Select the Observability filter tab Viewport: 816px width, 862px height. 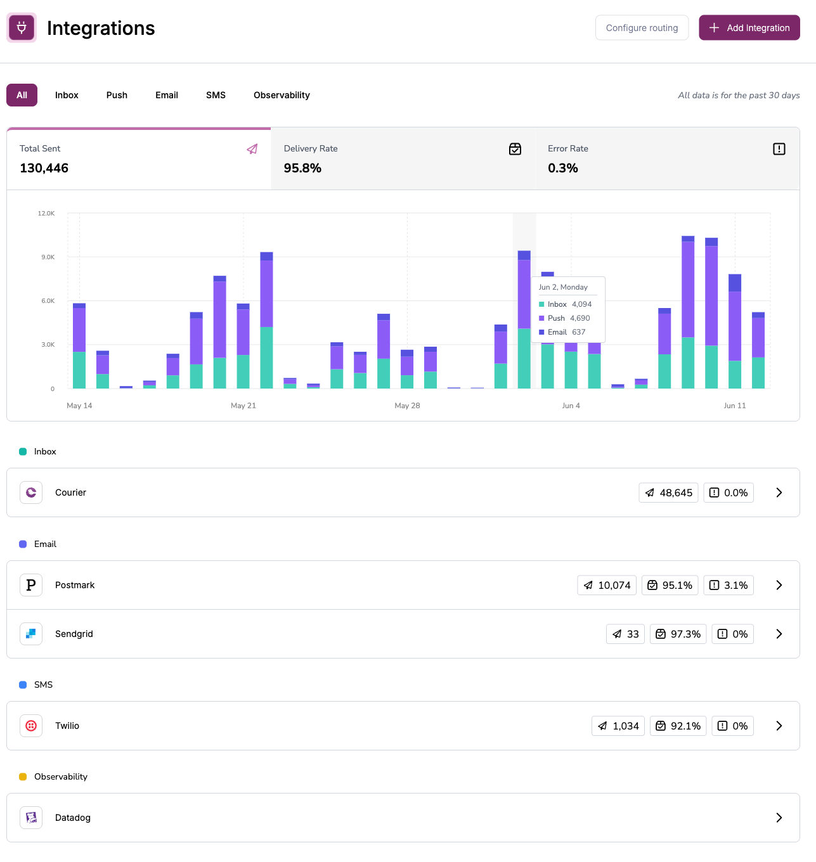point(281,95)
